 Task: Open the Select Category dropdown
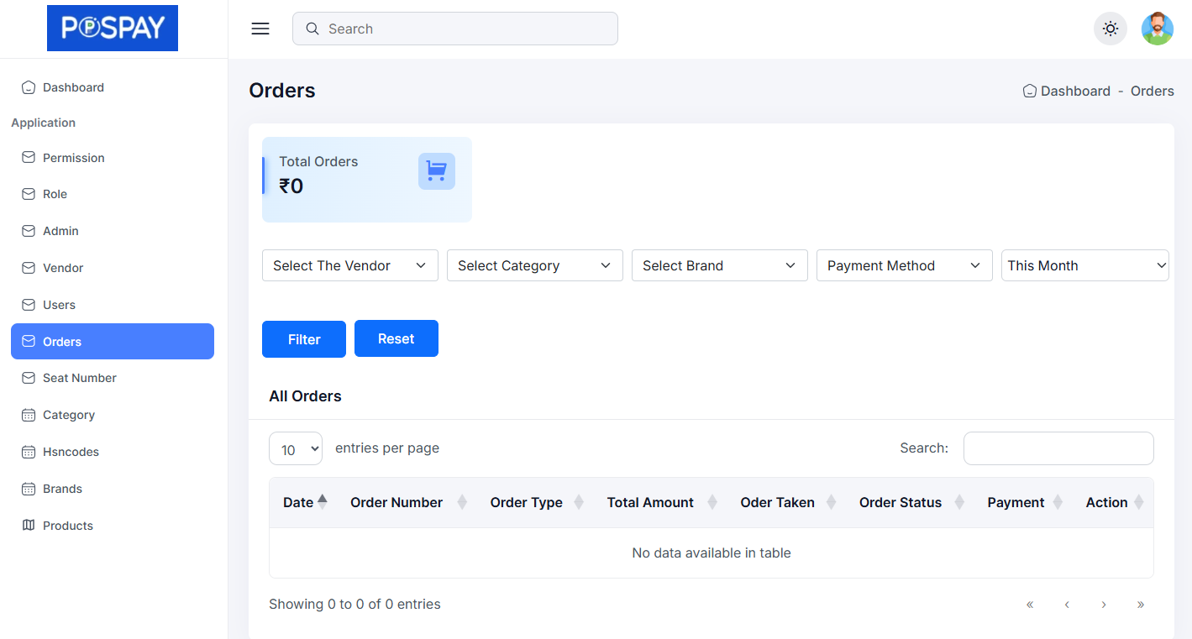pos(534,265)
